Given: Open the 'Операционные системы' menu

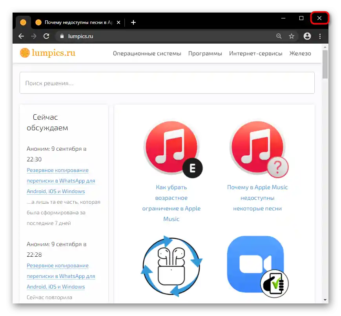Looking at the screenshot, I should click(x=147, y=53).
